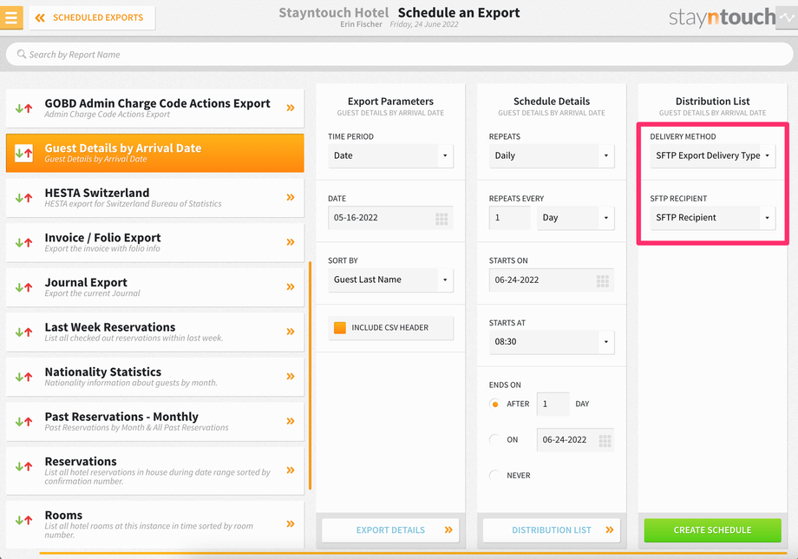The image size is (798, 559).
Task: Go back to Scheduled Exports
Action: coord(92,18)
